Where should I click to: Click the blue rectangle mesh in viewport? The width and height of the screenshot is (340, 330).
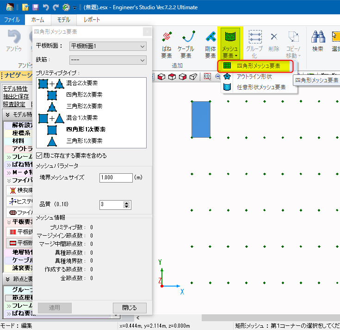click(201, 119)
